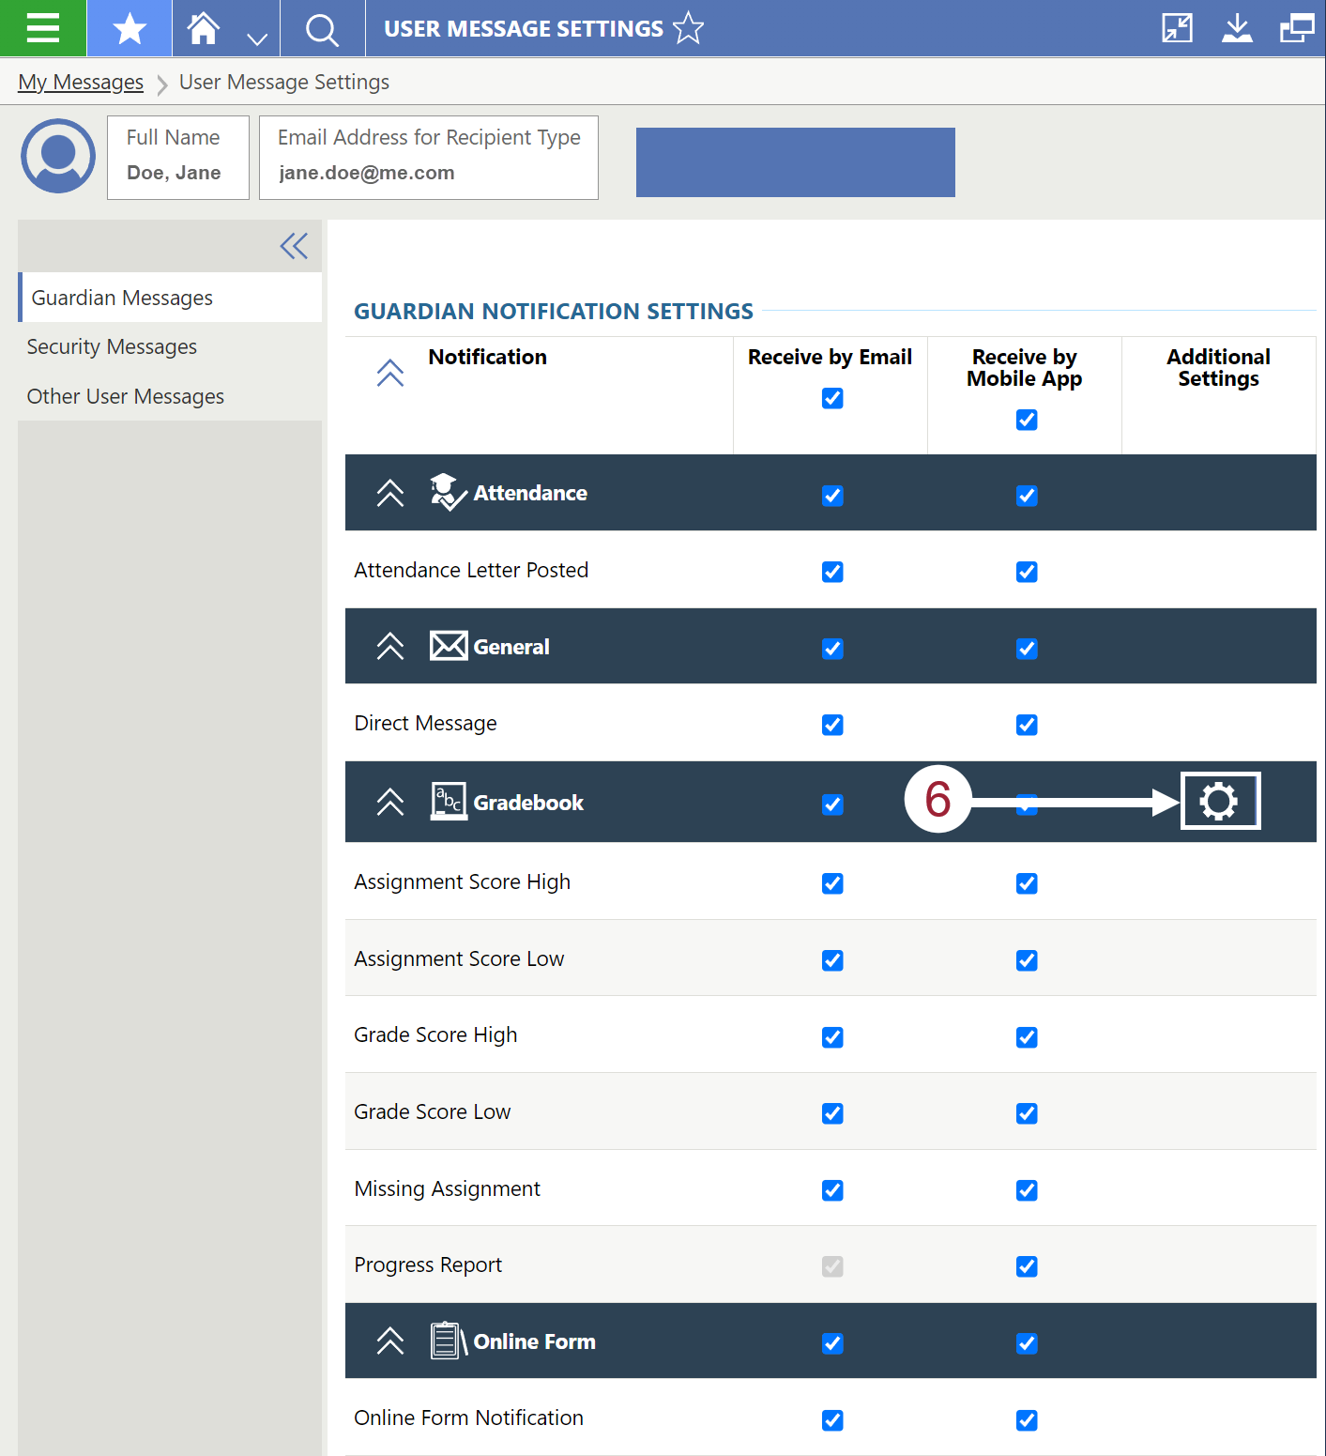The image size is (1326, 1456).
Task: Favorite this page using the star by the title
Action: [688, 28]
